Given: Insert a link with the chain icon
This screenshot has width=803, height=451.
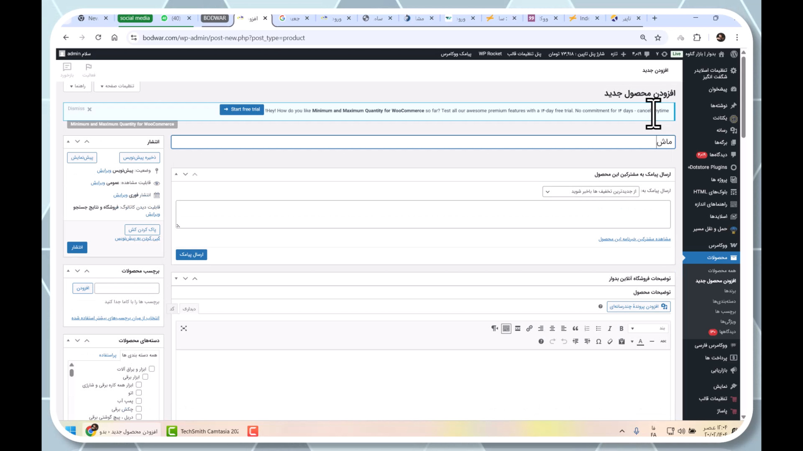Looking at the screenshot, I should (529, 329).
